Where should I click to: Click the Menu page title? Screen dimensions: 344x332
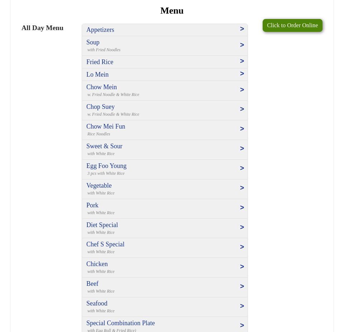[x=172, y=11]
